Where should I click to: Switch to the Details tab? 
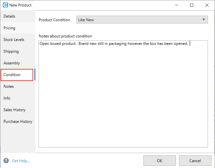tap(9, 16)
